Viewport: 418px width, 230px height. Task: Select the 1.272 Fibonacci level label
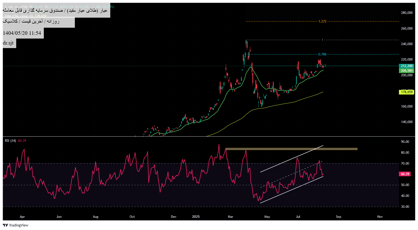coord(322,21)
